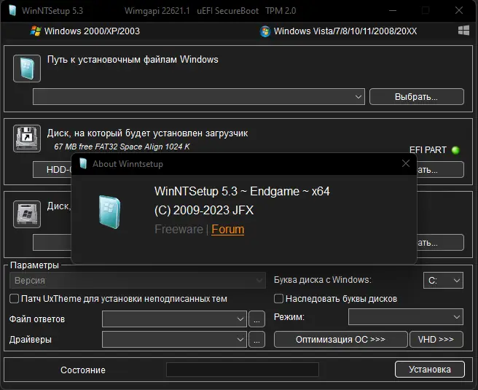The image size is (478, 390).
Task: Open the Windows drive letter C: dropdown
Action: (x=443, y=280)
